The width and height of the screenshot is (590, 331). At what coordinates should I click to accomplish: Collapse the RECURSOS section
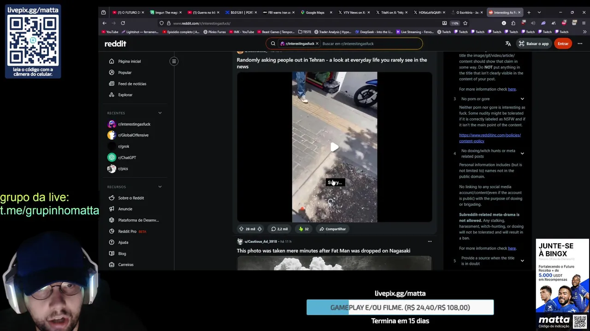point(160,187)
